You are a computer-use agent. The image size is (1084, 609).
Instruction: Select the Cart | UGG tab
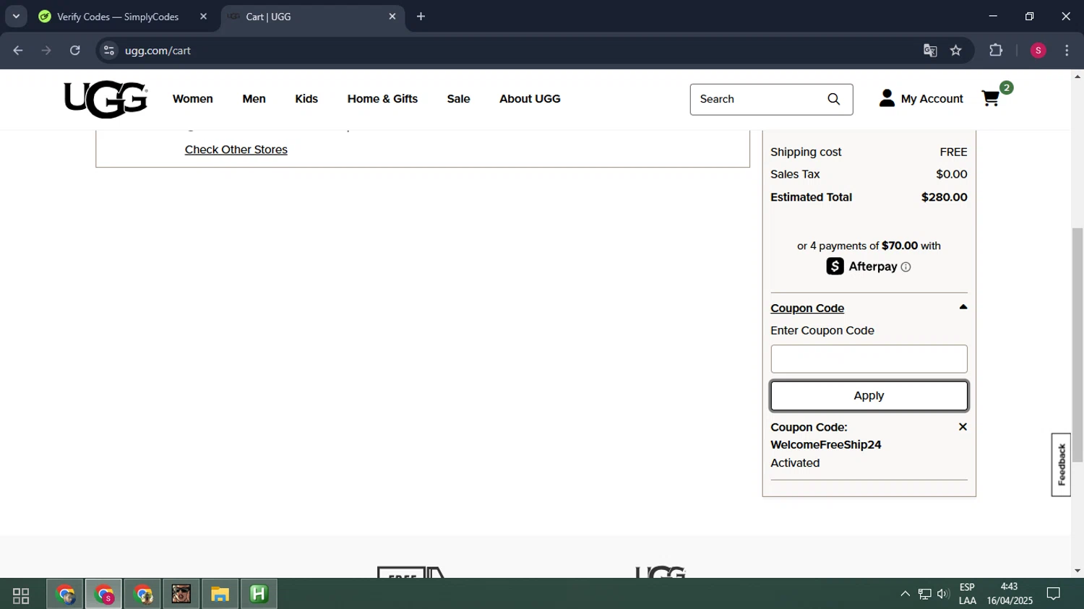[x=311, y=17]
